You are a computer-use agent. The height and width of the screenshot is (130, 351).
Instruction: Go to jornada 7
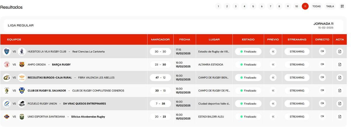[271, 6]
